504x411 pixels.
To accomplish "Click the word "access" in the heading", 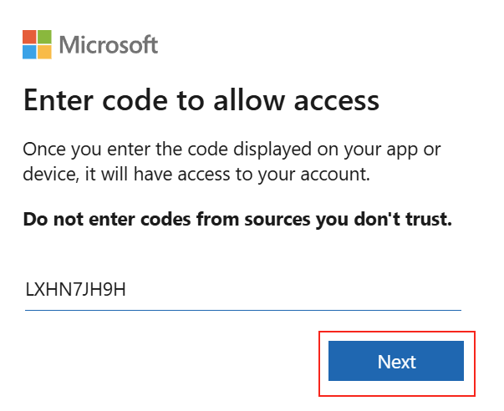I will (x=337, y=102).
